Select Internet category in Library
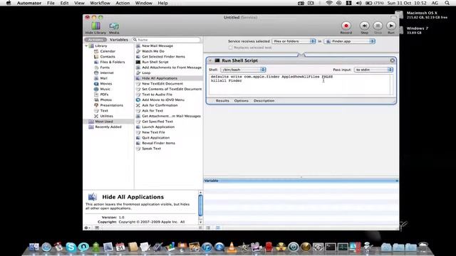This screenshot has height=256, width=456. (107, 73)
